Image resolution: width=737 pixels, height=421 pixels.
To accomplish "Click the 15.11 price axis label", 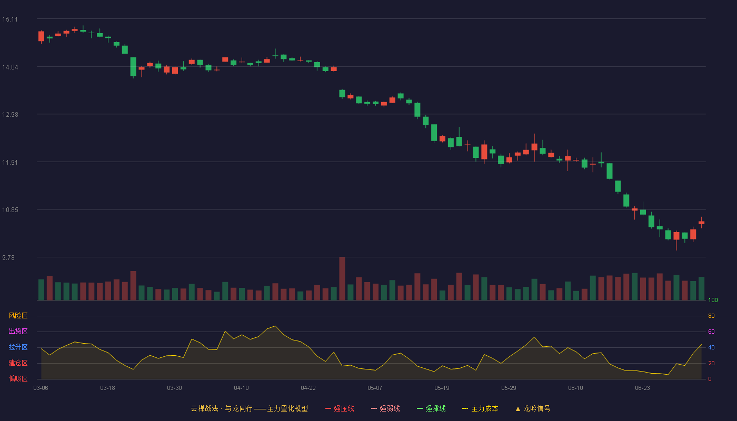I will tap(9, 19).
